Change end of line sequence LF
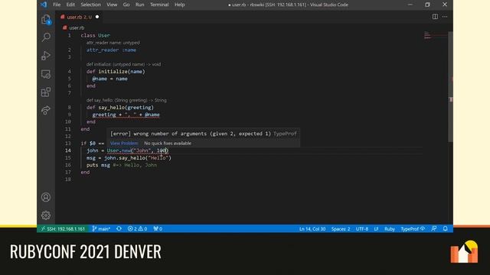Image resolution: width=490 pixels, height=275 pixels. [x=376, y=229]
